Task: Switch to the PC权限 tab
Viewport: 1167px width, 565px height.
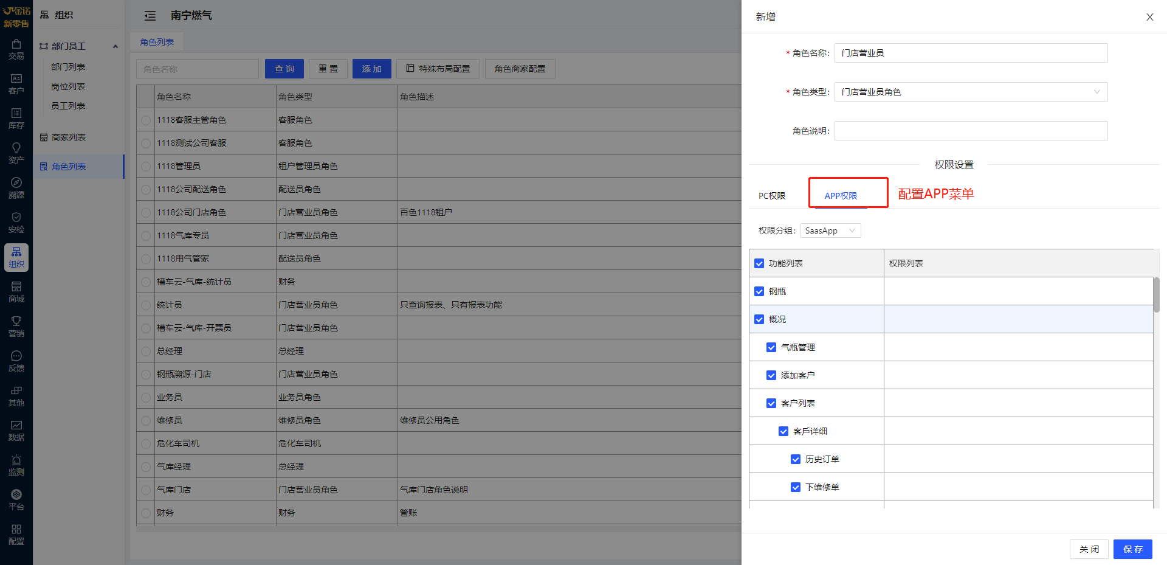Action: (x=772, y=196)
